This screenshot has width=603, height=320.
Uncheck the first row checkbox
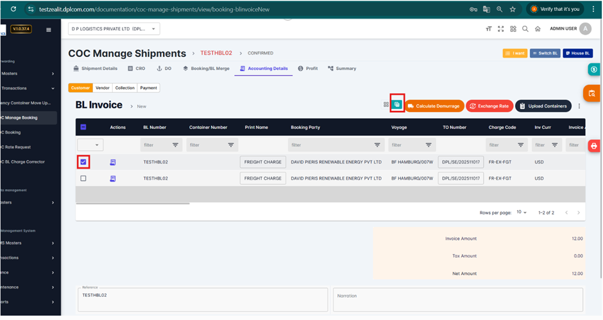[x=83, y=162]
